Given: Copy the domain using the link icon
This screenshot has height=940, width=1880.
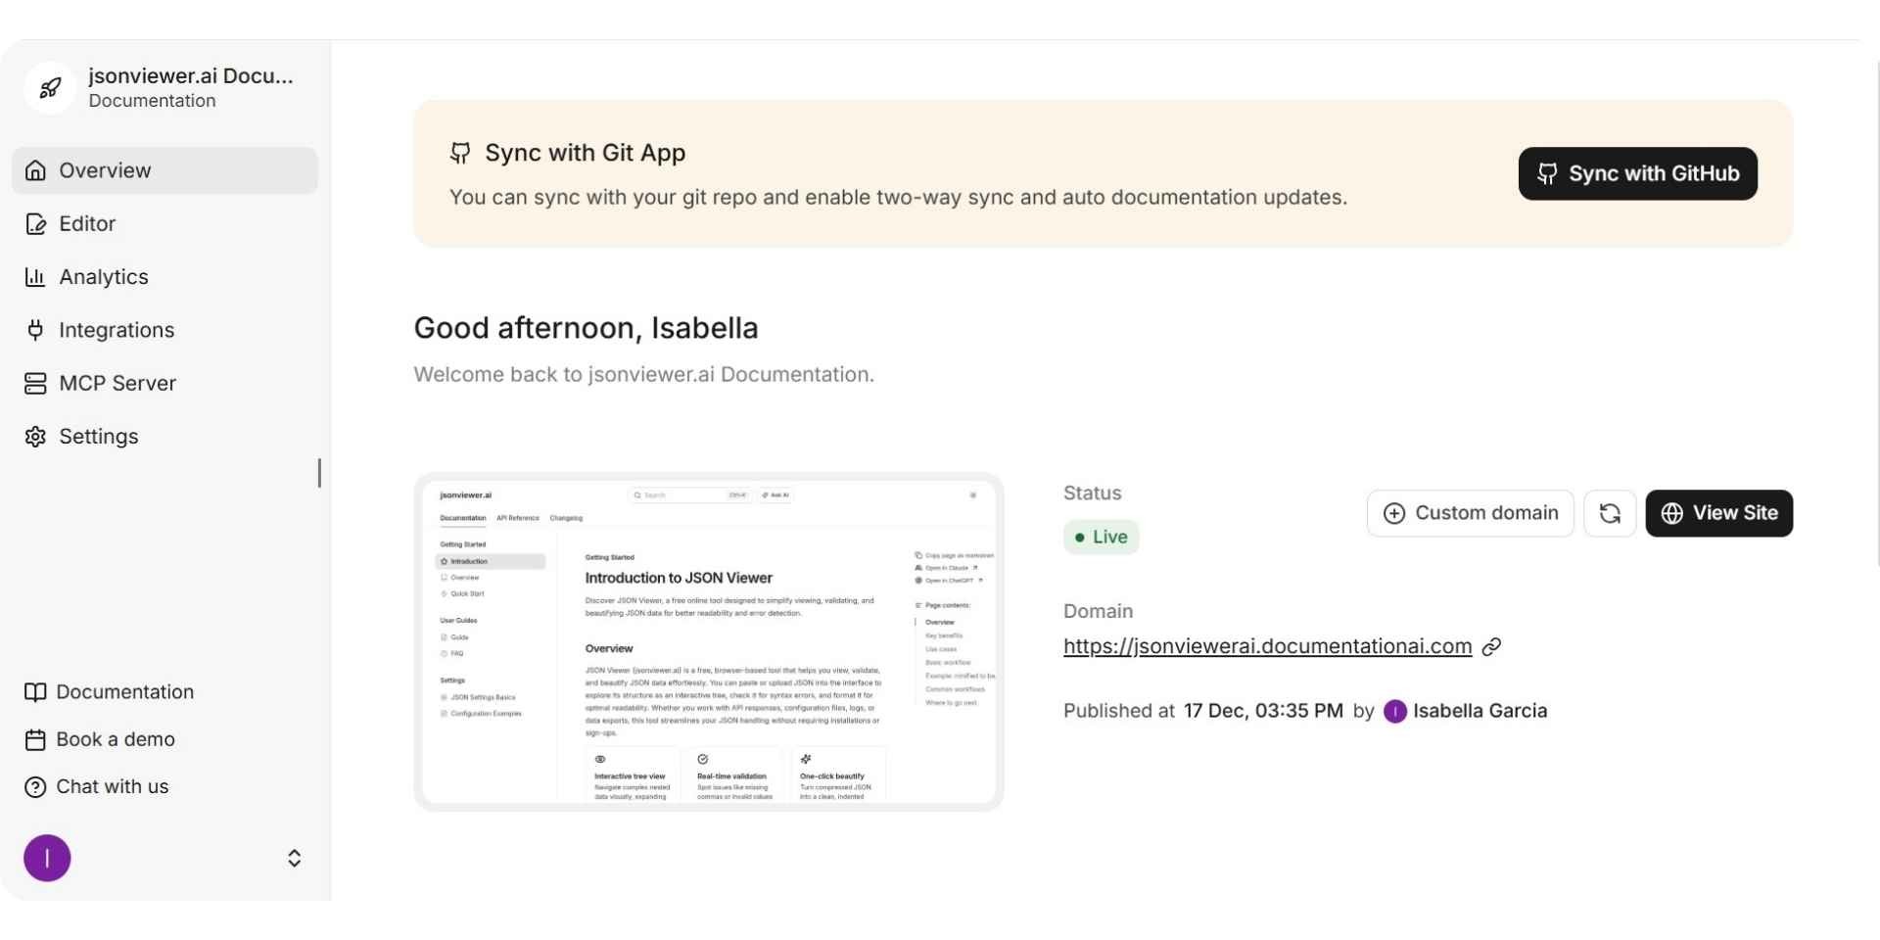Looking at the screenshot, I should pos(1491,646).
